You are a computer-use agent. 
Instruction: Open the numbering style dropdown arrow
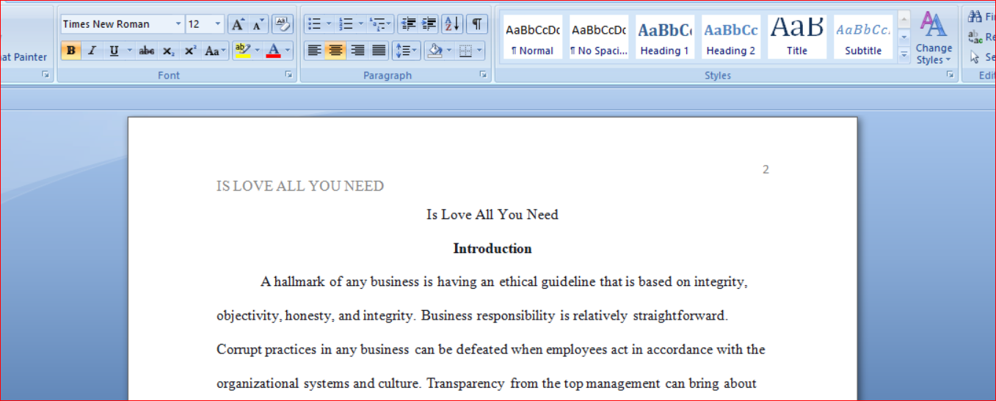tap(360, 24)
